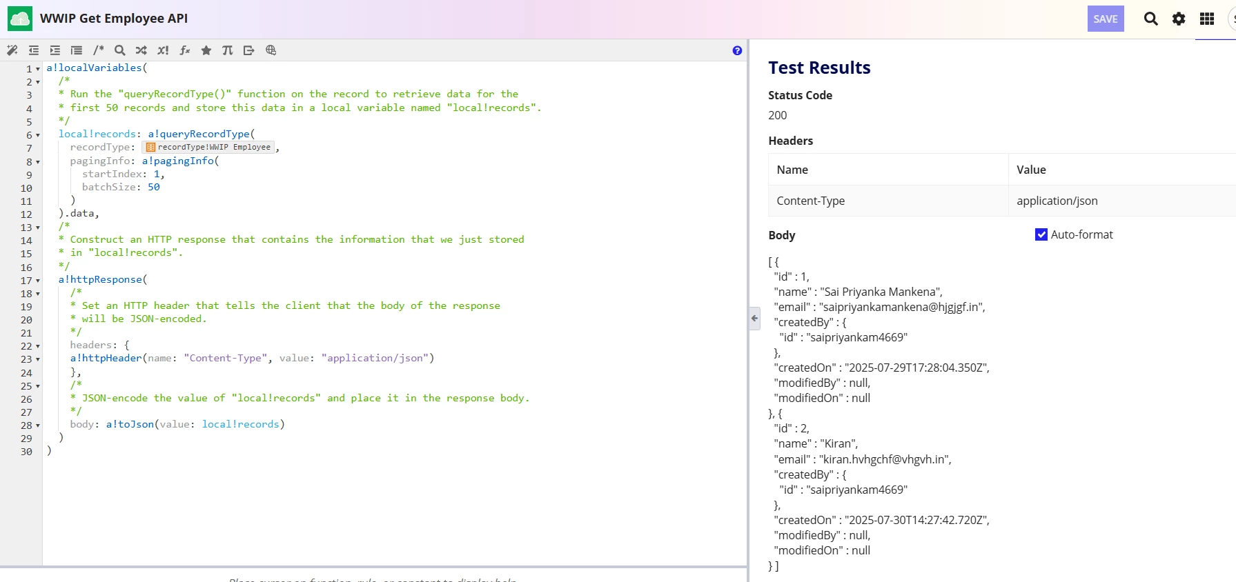Collapse the comment block at line 2

coord(38,82)
